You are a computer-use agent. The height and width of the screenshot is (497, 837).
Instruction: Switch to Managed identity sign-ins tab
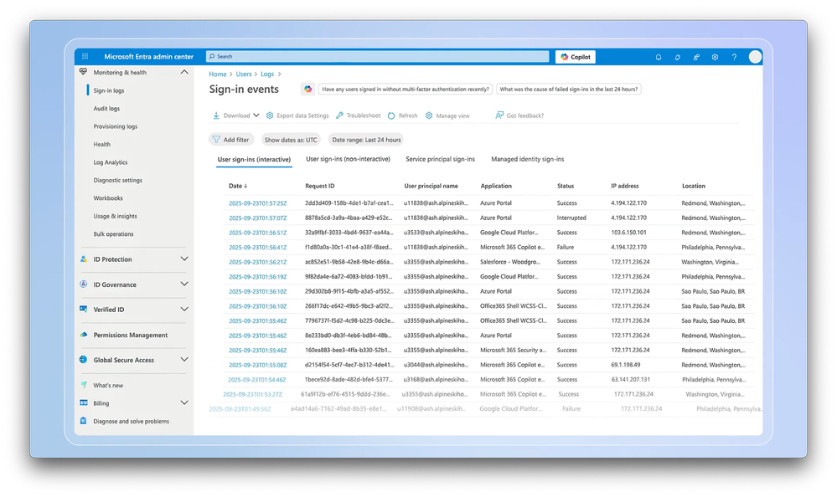(x=527, y=159)
